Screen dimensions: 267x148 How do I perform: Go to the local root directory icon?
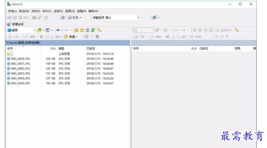tap(82, 30)
